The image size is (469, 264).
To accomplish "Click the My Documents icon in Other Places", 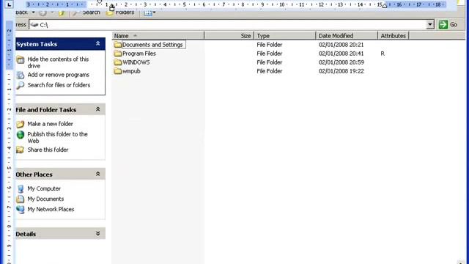I will click(x=21, y=199).
